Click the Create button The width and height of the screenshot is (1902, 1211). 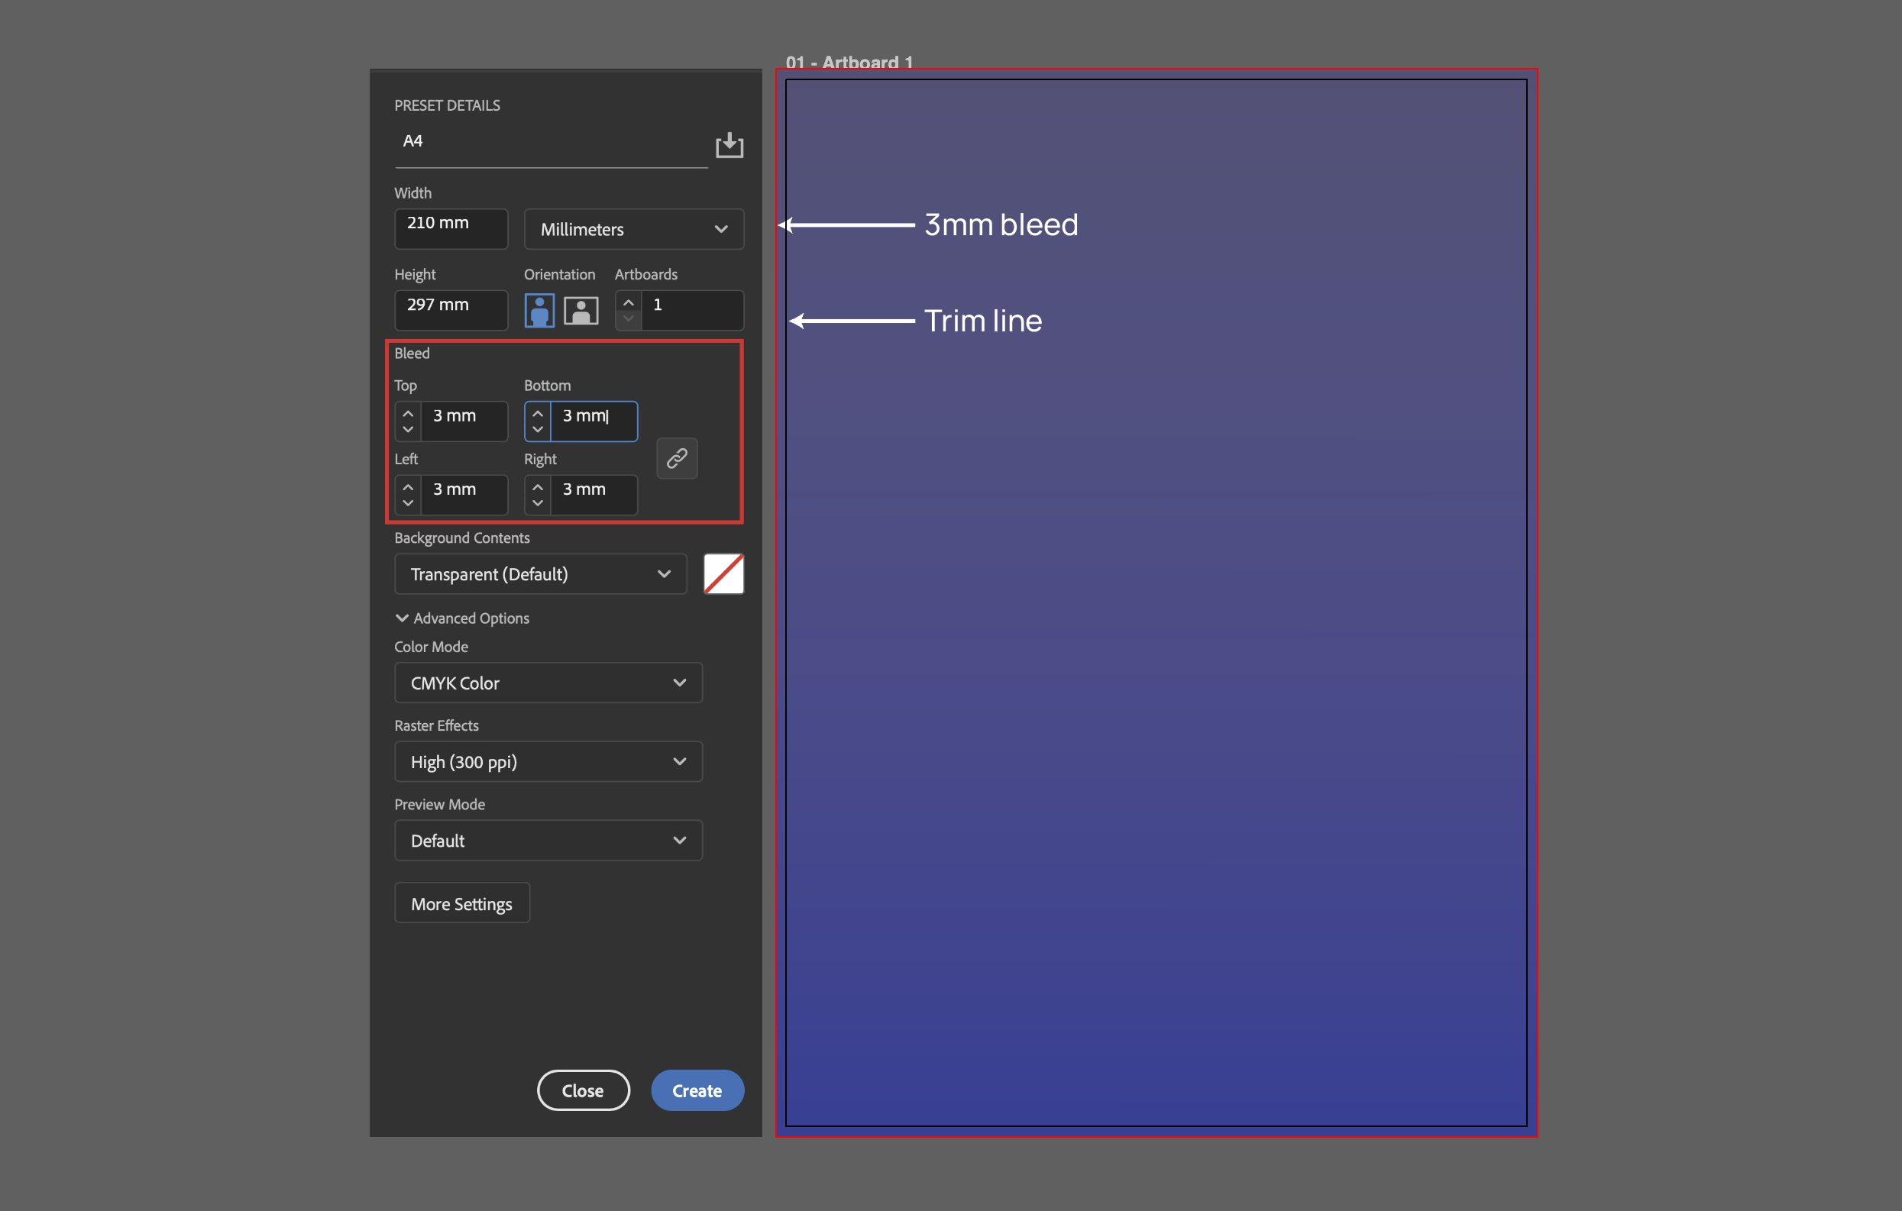[697, 1090]
